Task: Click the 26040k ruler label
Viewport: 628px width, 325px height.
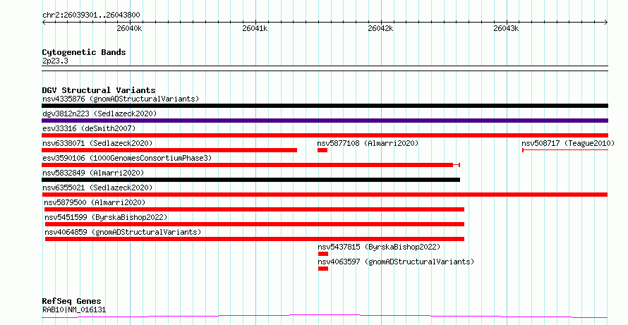Action: [129, 29]
